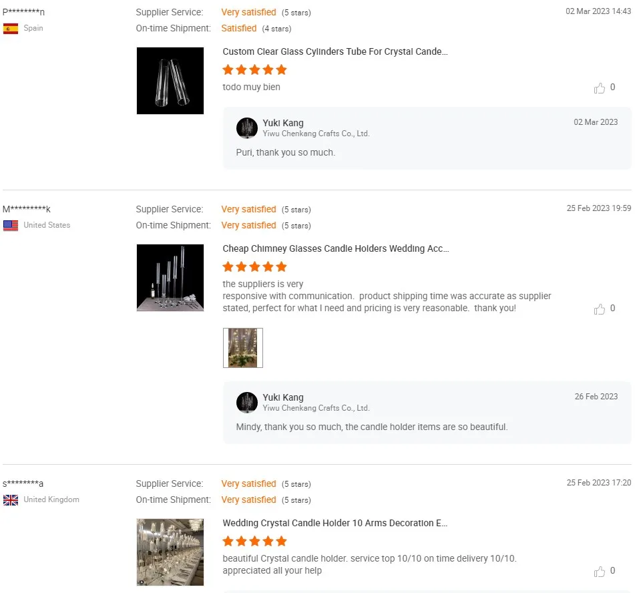Click thumbs-up on Mindy's supplier review
The image size is (635, 593).
600,309
